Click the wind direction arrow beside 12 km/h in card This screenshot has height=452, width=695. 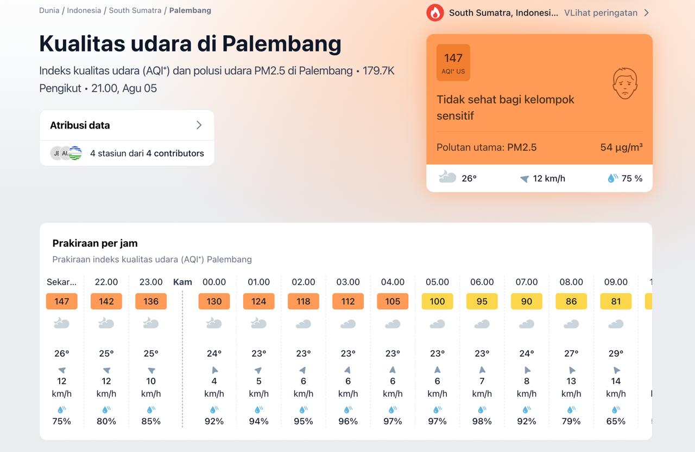[x=524, y=179]
